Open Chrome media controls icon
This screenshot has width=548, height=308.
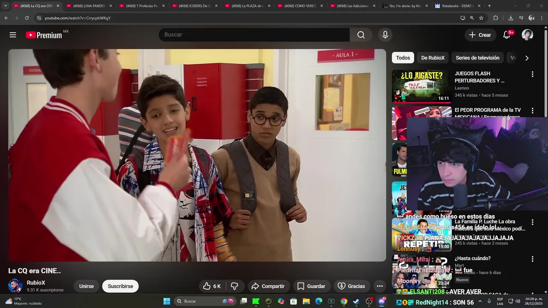[521, 18]
